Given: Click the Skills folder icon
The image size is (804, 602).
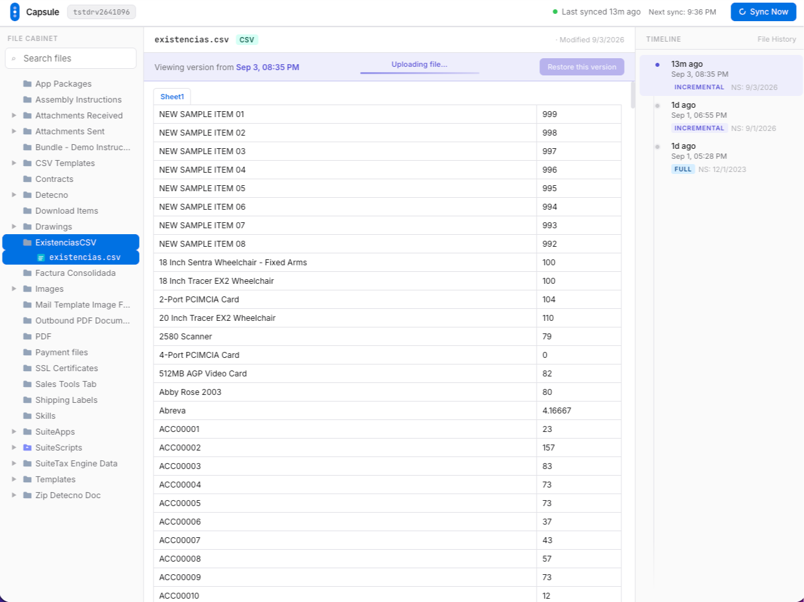Looking at the screenshot, I should [27, 416].
